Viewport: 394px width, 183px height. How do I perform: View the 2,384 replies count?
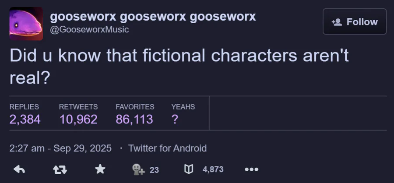[x=25, y=119]
